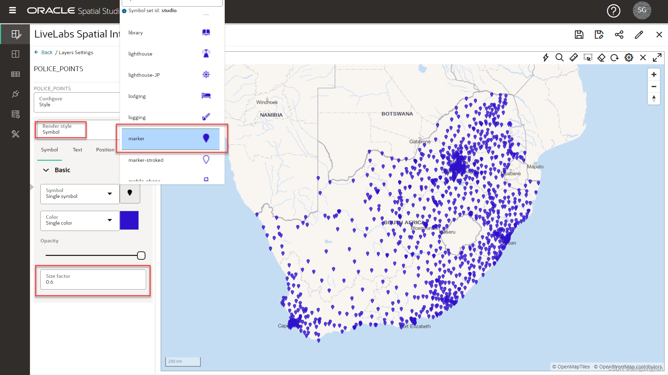Open the Help question mark icon
Image resolution: width=668 pixels, height=375 pixels.
point(613,11)
